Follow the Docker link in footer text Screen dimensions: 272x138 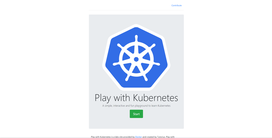tap(138, 137)
